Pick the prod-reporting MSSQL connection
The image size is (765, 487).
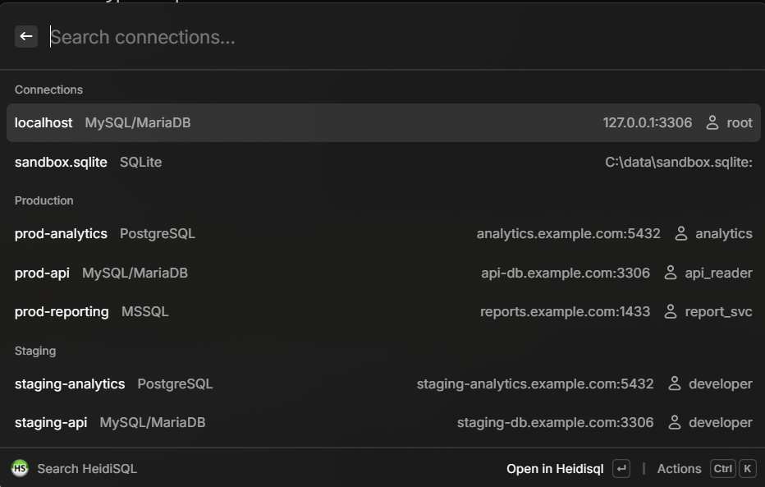383,312
